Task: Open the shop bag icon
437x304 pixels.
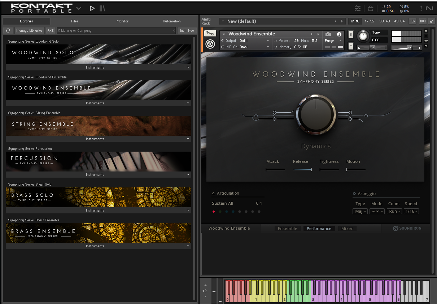Action: 370,8
